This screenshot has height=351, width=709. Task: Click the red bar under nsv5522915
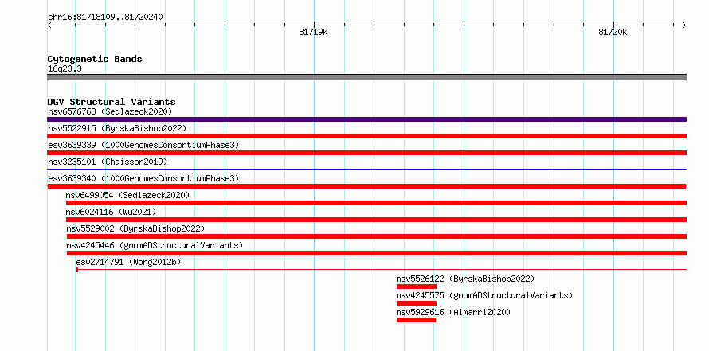[366, 136]
